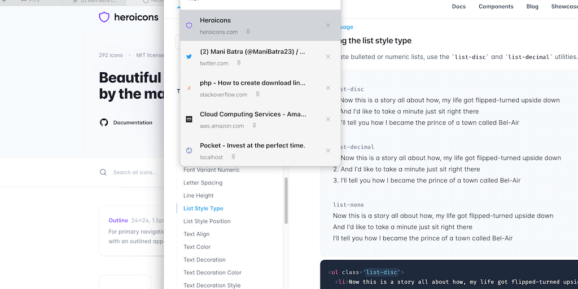Click the Stack Overflow favicon
This screenshot has width=578, height=289.
tap(189, 88)
